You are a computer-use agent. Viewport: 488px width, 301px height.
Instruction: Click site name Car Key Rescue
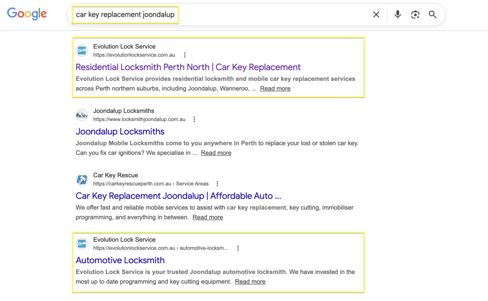(x=115, y=175)
